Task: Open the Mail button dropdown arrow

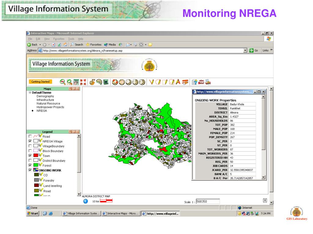Action: [x=131, y=45]
